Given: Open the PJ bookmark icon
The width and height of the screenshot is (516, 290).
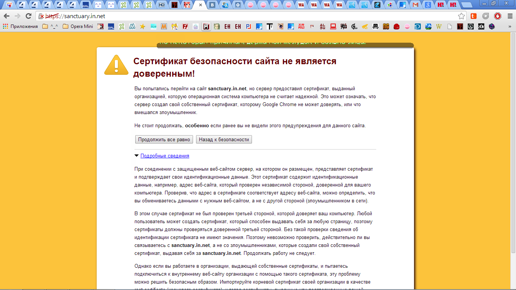Looking at the screenshot, I should click(x=248, y=26).
